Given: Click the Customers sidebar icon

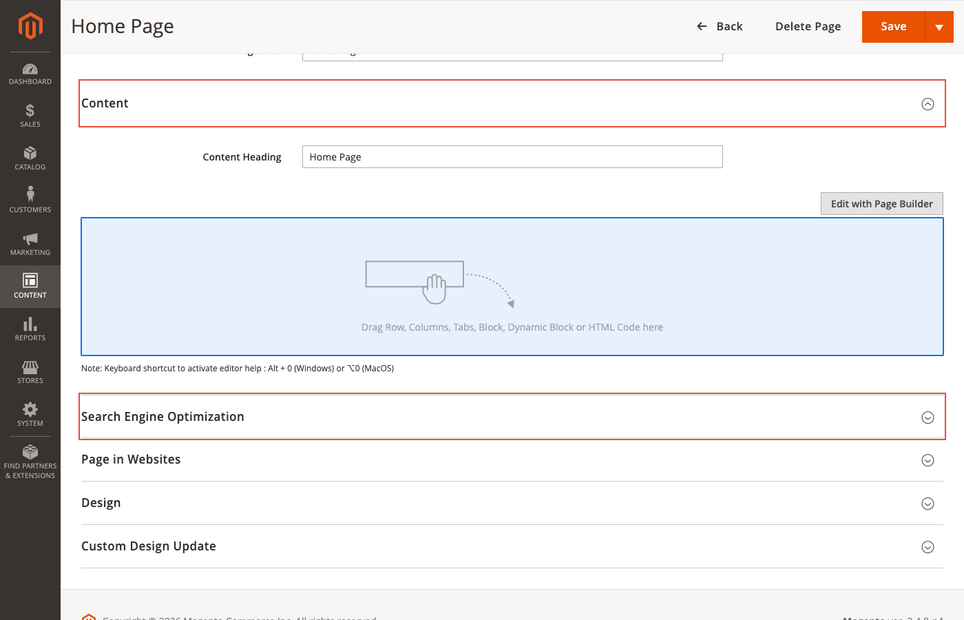Looking at the screenshot, I should 30,201.
